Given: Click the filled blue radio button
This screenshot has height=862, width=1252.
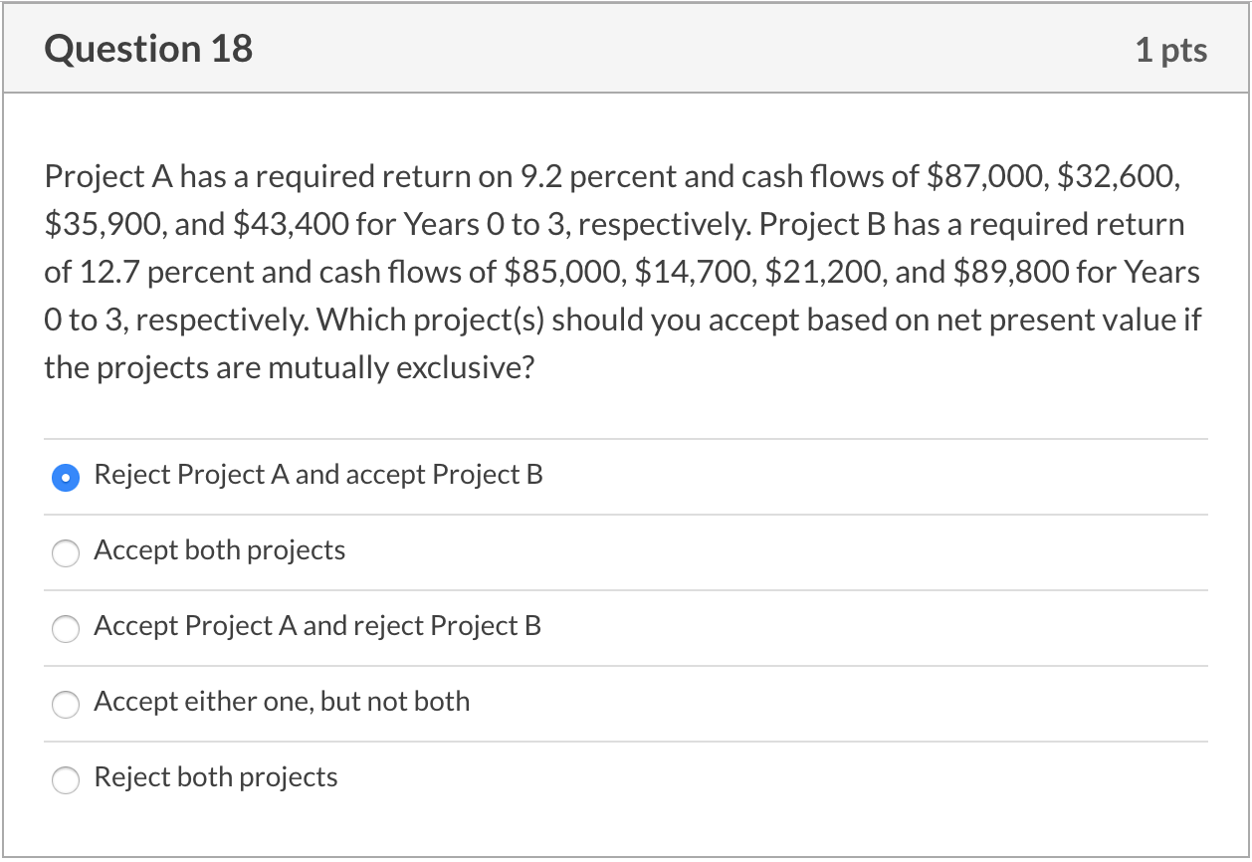Looking at the screenshot, I should pos(65,478).
